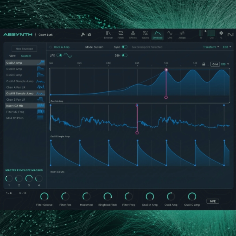Select Filter M2 Freq envelope

pyautogui.click(x=25, y=112)
